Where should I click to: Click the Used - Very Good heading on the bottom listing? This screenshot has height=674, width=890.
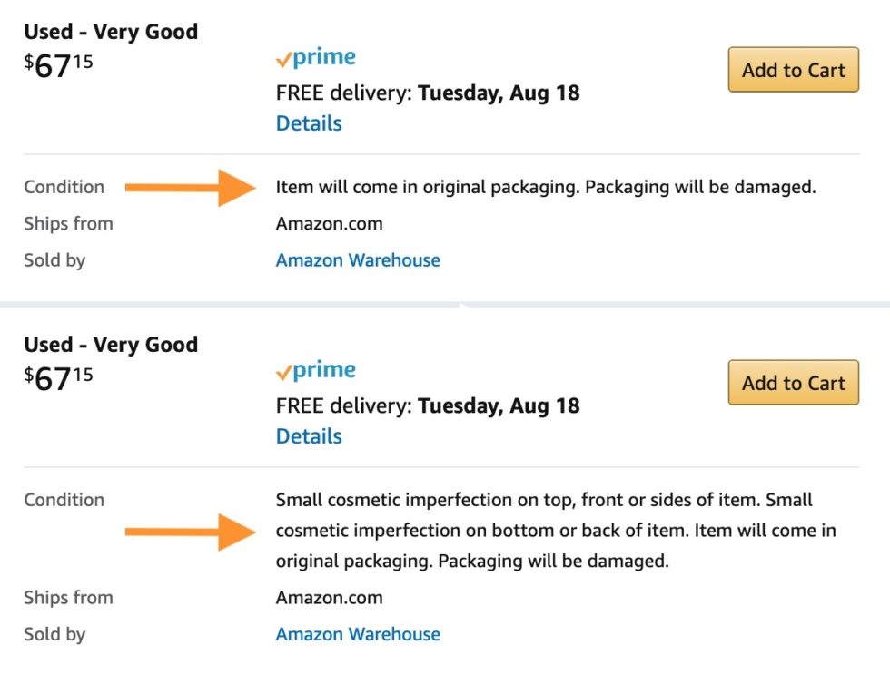(110, 344)
